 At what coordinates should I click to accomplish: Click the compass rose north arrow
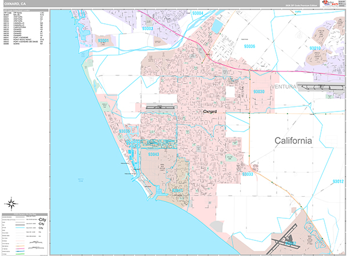(x=11, y=203)
